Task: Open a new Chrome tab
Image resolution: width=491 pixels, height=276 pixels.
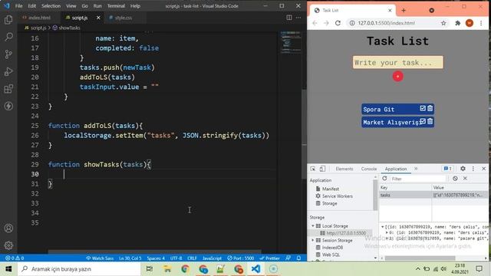Action: tap(404, 10)
